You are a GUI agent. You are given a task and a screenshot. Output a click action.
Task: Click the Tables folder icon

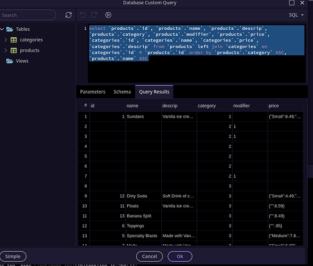[10, 29]
